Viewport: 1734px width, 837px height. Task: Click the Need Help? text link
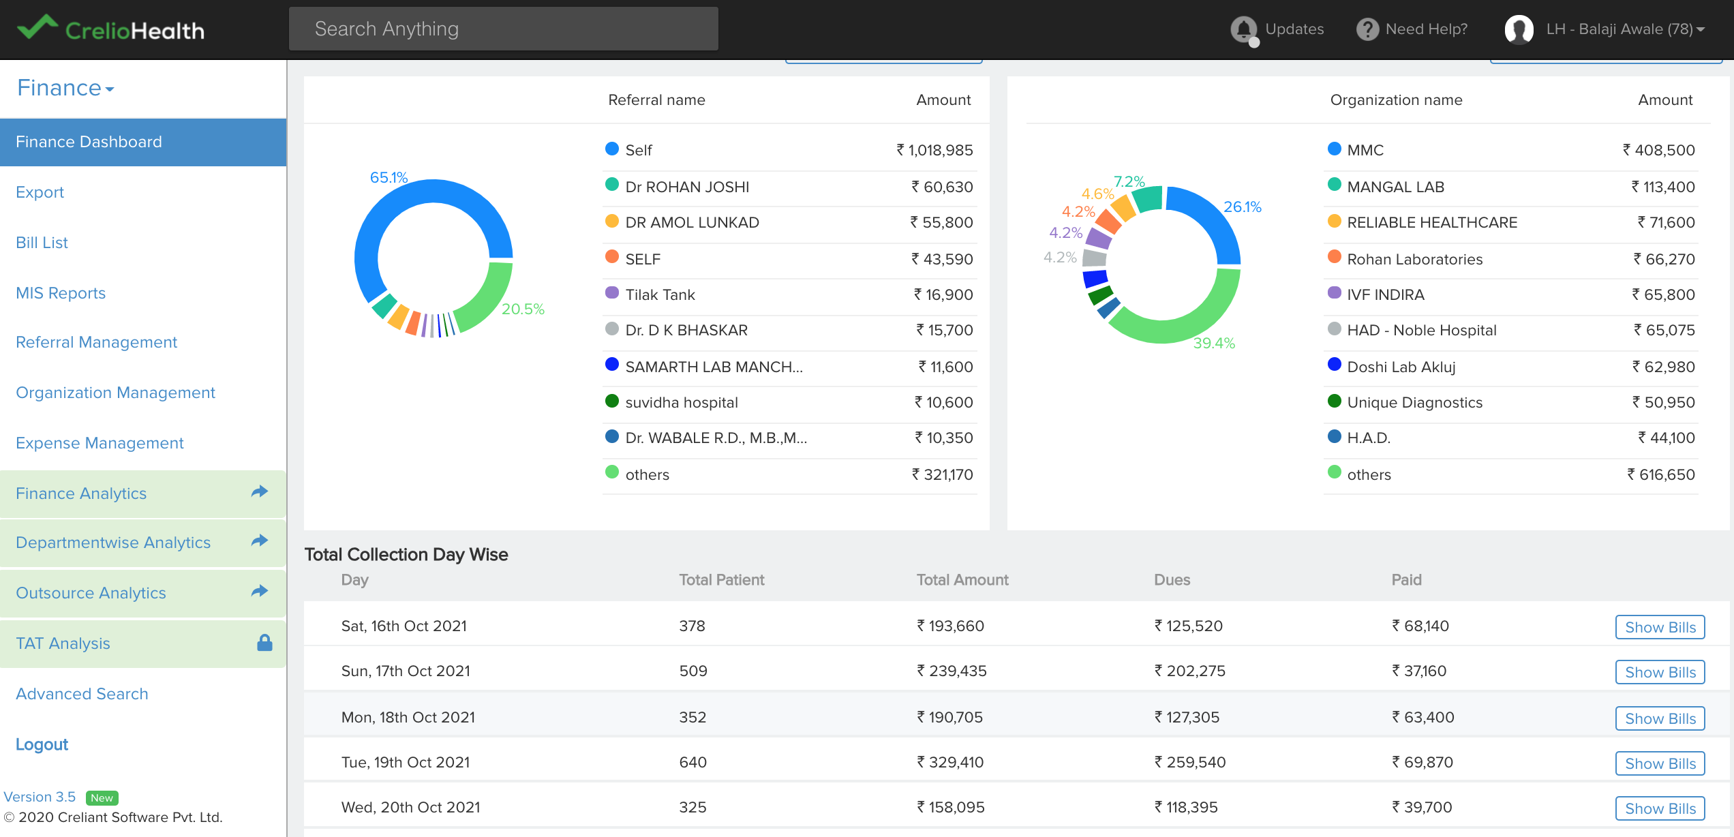point(1427,29)
